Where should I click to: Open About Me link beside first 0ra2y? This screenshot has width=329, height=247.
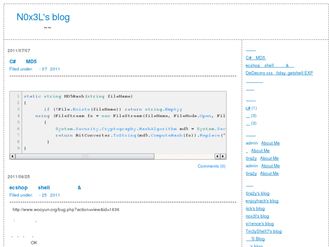[x=269, y=158]
